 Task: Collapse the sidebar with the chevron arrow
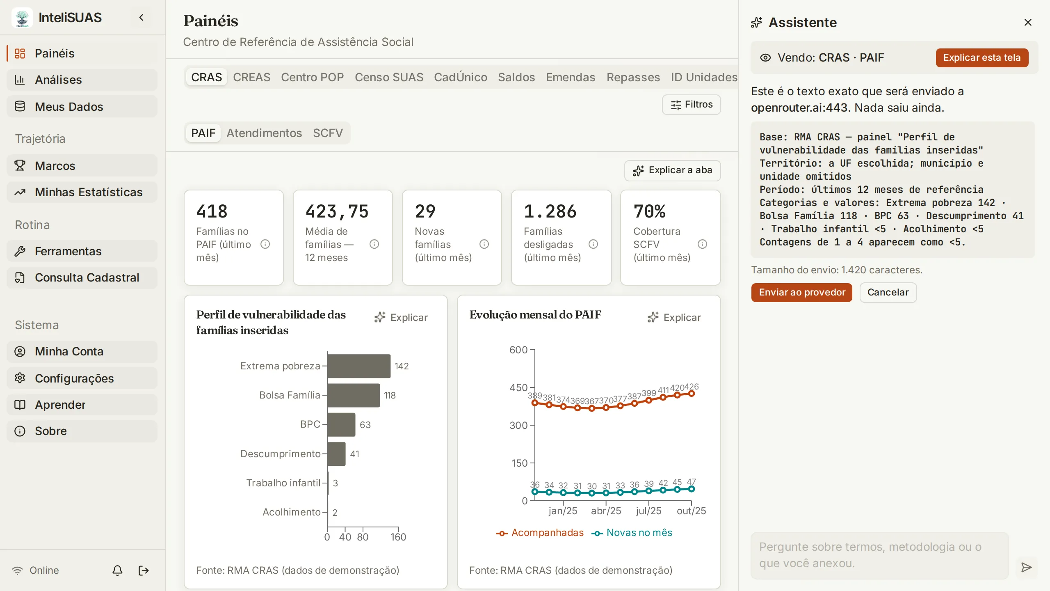pos(142,17)
